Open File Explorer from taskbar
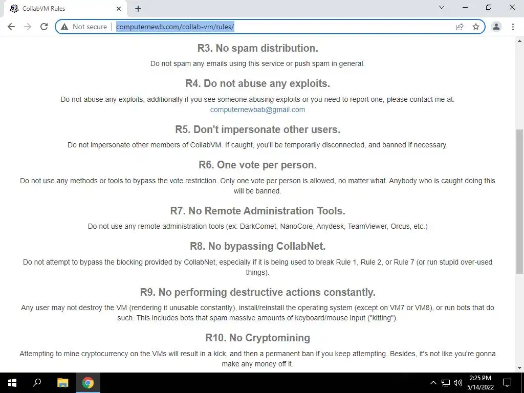This screenshot has width=524, height=393. pyautogui.click(x=62, y=383)
